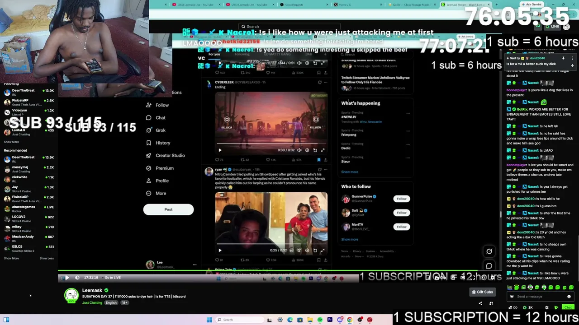Click Ask Gemini button in Chrome
This screenshot has height=325, width=579.
pos(531,5)
